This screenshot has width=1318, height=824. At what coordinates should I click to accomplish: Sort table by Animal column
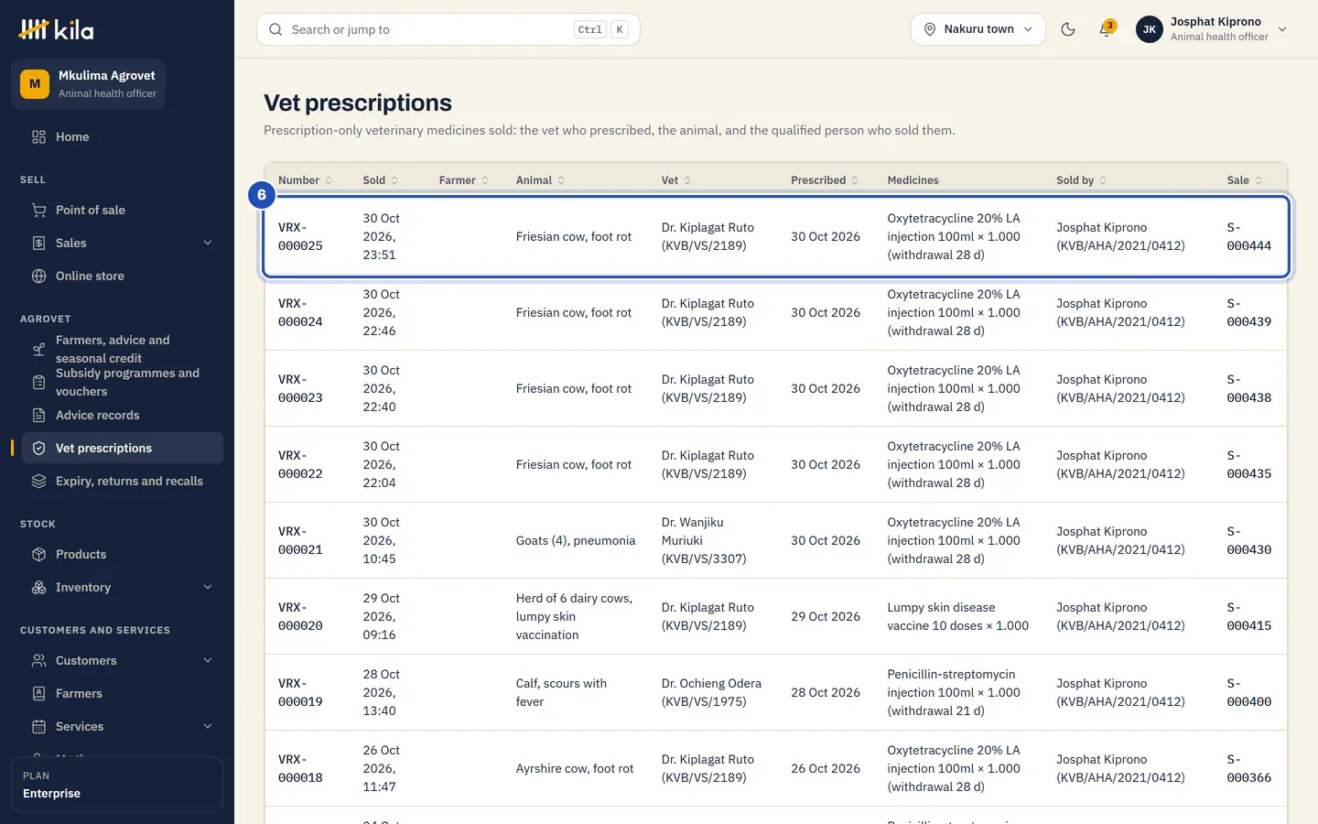(x=540, y=180)
